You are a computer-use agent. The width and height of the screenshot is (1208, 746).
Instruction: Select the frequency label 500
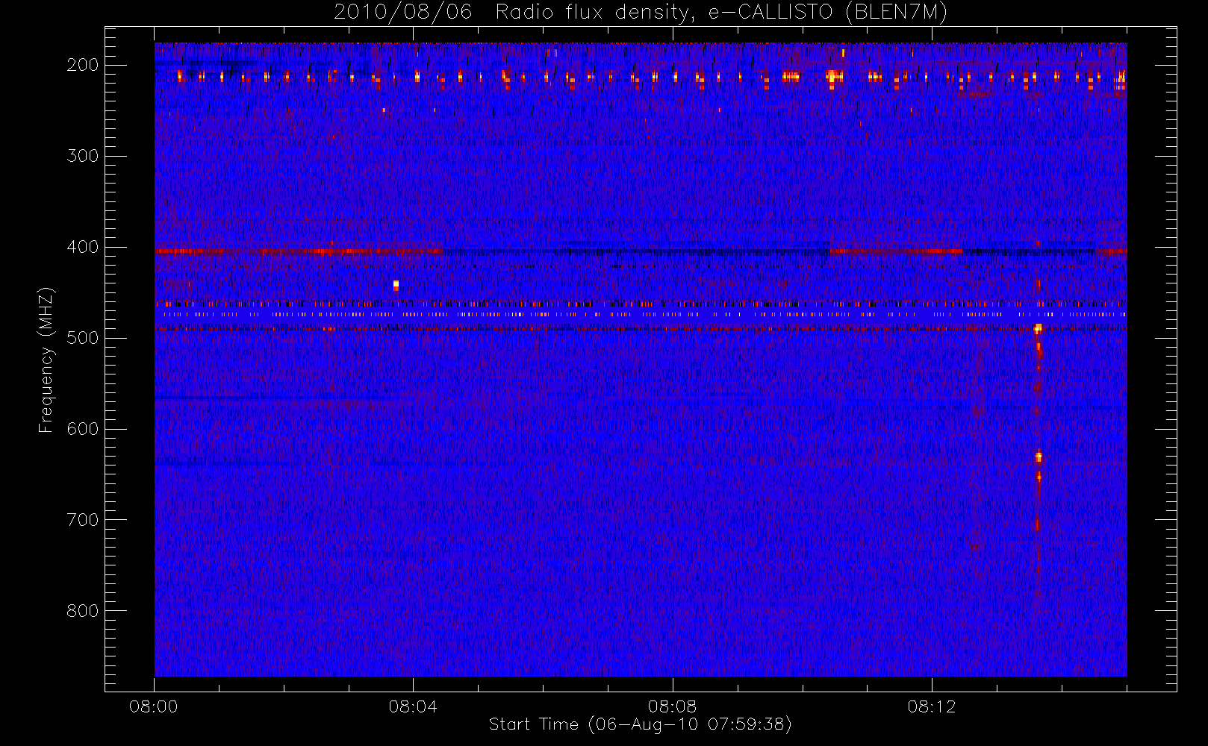click(82, 338)
